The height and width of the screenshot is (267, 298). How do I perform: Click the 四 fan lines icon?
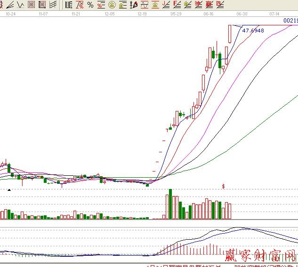click(x=220, y=5)
